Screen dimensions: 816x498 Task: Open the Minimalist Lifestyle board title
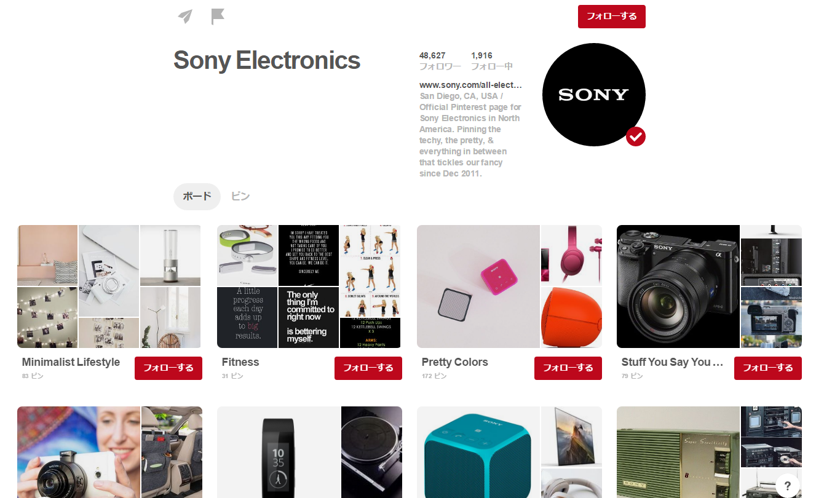71,362
